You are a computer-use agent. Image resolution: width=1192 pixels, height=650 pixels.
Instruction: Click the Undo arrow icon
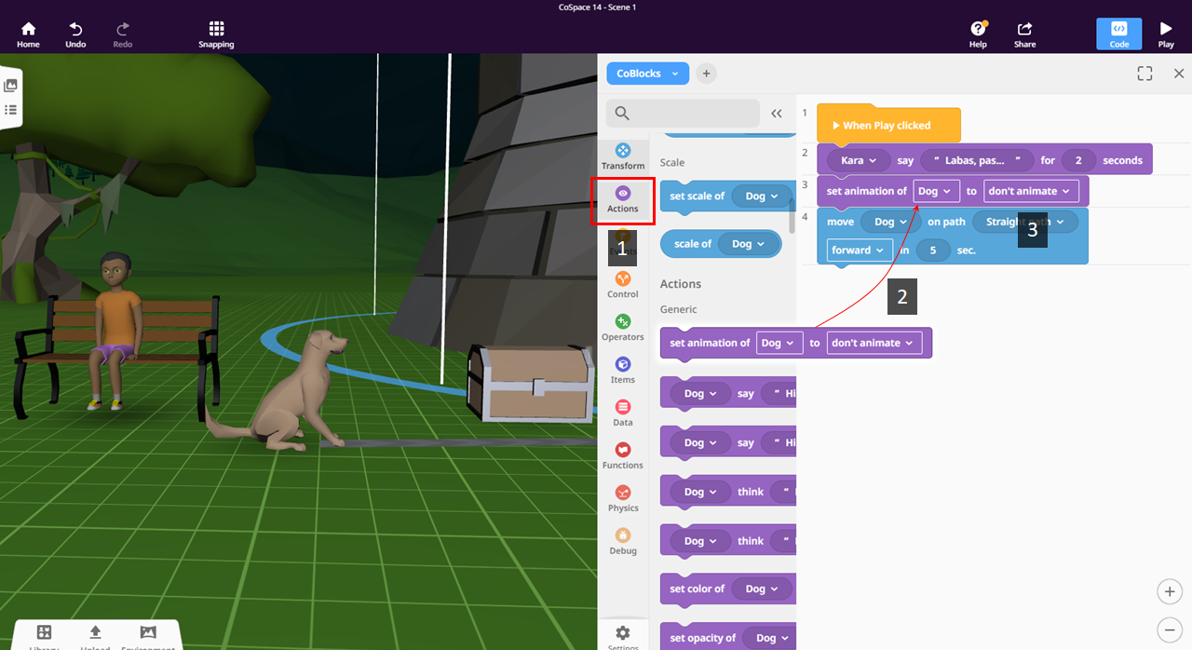(x=75, y=29)
